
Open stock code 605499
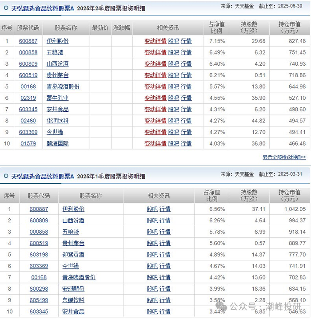coord(39,300)
